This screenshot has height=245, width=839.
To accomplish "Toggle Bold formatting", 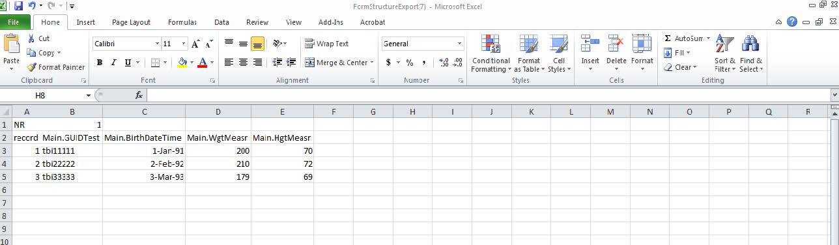I will (x=100, y=63).
